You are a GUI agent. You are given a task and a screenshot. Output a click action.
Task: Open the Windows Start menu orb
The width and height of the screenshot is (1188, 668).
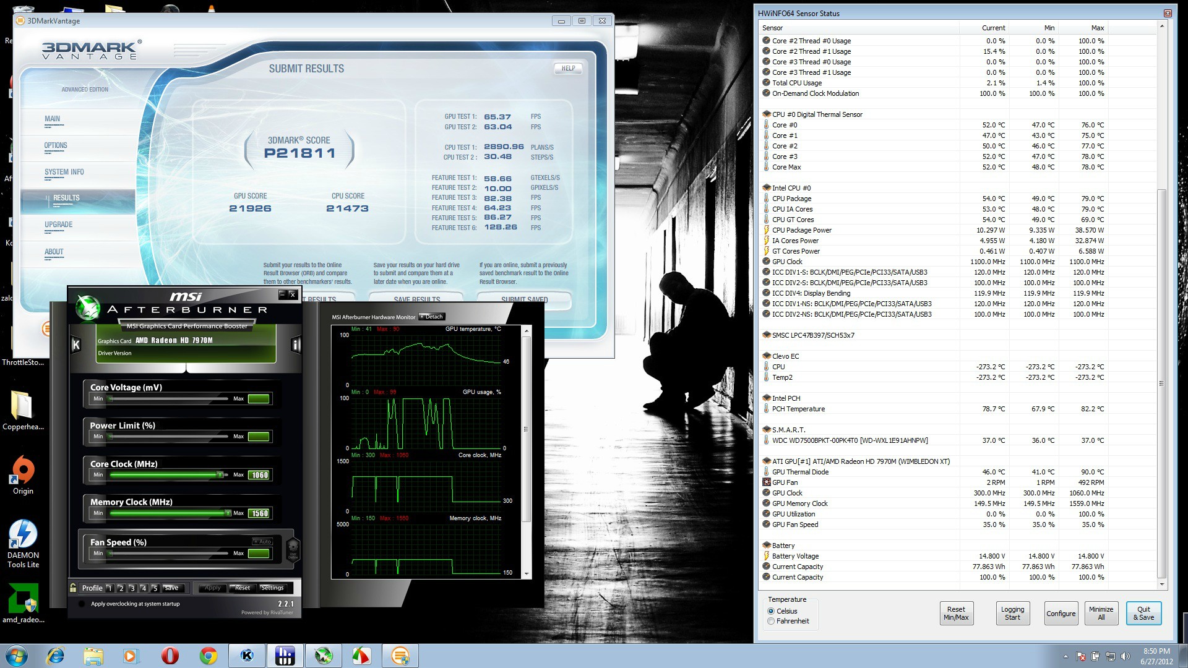pos(17,656)
